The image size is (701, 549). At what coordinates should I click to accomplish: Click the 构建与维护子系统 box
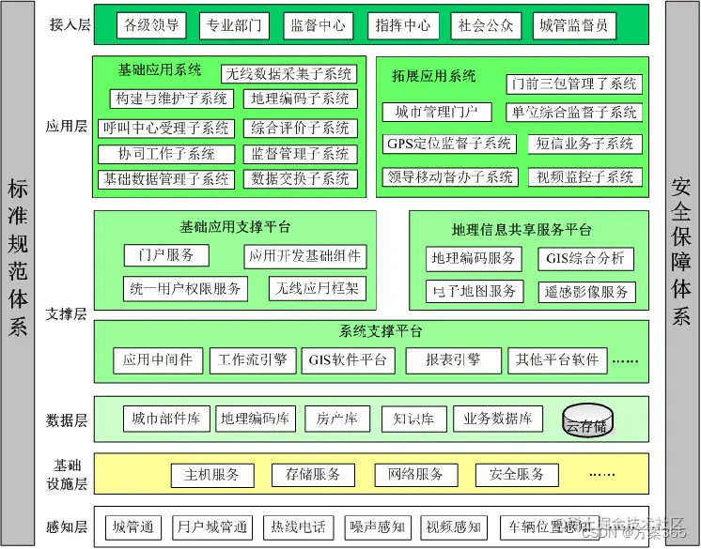coord(172,99)
